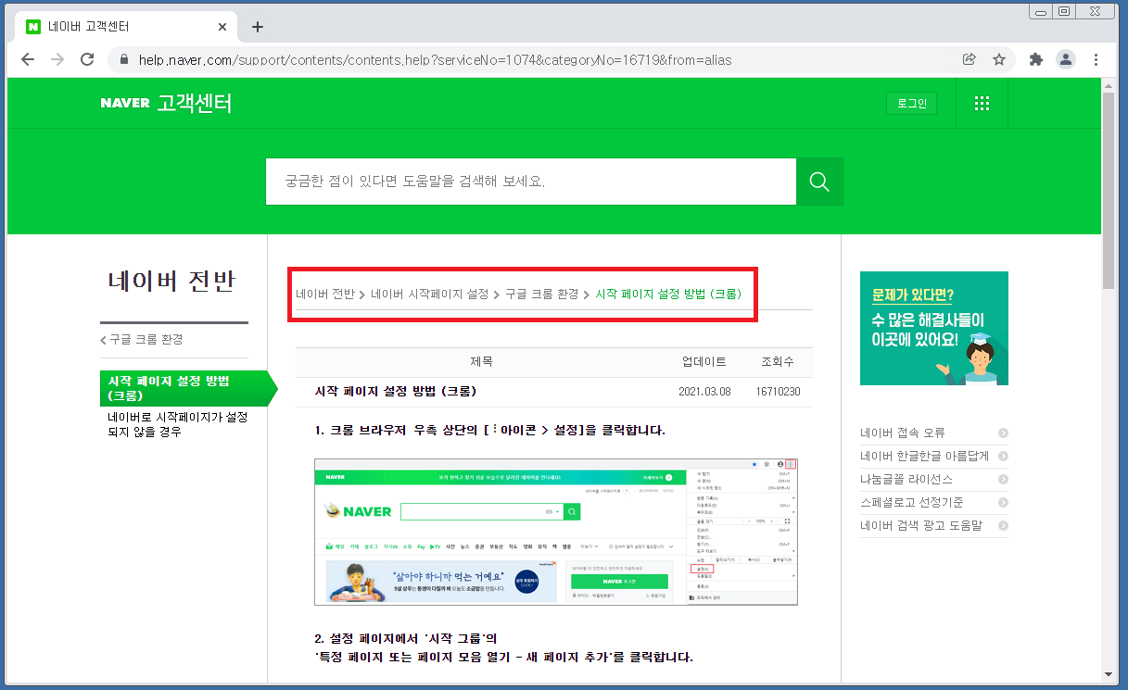Click the 문제가 있다면? banner image
Screen dimensions: 1128x690
pos(934,328)
